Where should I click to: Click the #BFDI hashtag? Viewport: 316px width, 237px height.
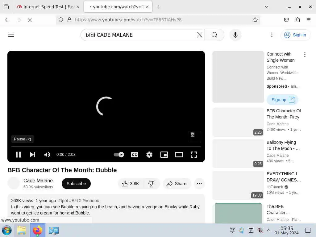click(x=75, y=201)
